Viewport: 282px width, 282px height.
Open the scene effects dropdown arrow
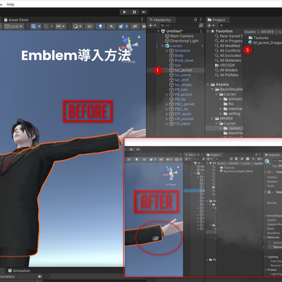[127, 26]
